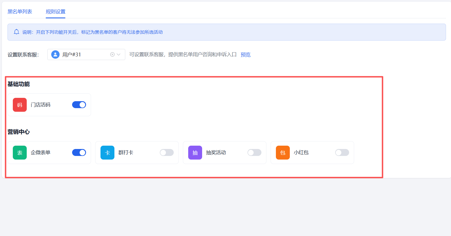This screenshot has height=236, width=451.
Task: Open the 预览 preview link
Action: click(246, 55)
